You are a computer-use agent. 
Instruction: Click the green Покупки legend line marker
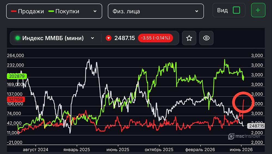[x=51, y=11]
